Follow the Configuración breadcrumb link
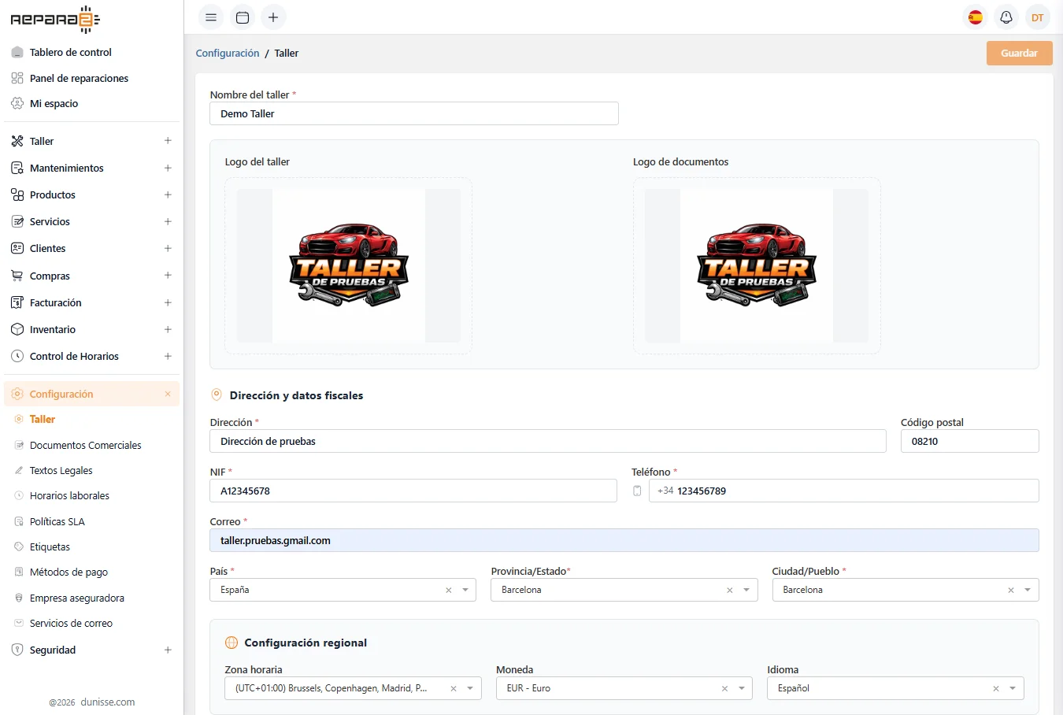Viewport: 1063px width, 715px height. 228,53
